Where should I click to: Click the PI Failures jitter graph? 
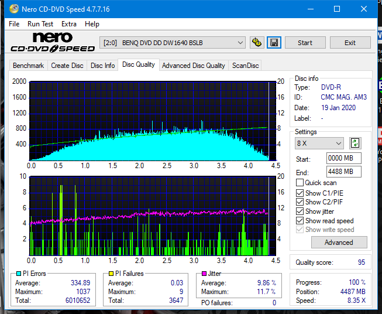pyautogui.click(x=153, y=216)
